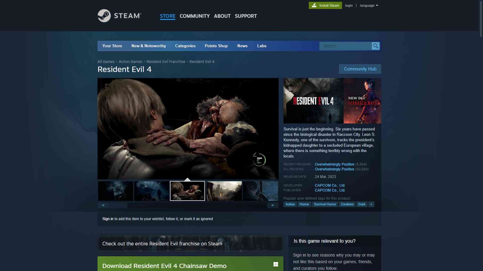Open recent reviews Overwhelmingly Positive link
The height and width of the screenshot is (271, 483).
(x=334, y=164)
